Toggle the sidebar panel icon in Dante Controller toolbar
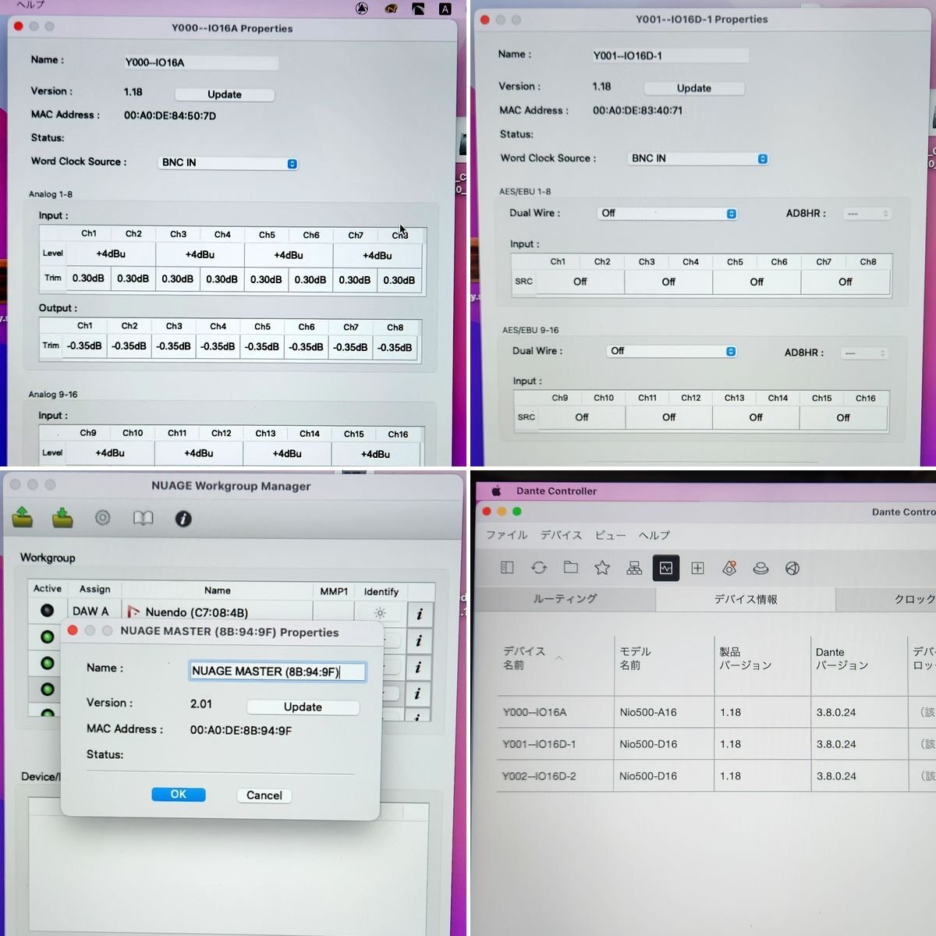The image size is (936, 936). tap(507, 568)
